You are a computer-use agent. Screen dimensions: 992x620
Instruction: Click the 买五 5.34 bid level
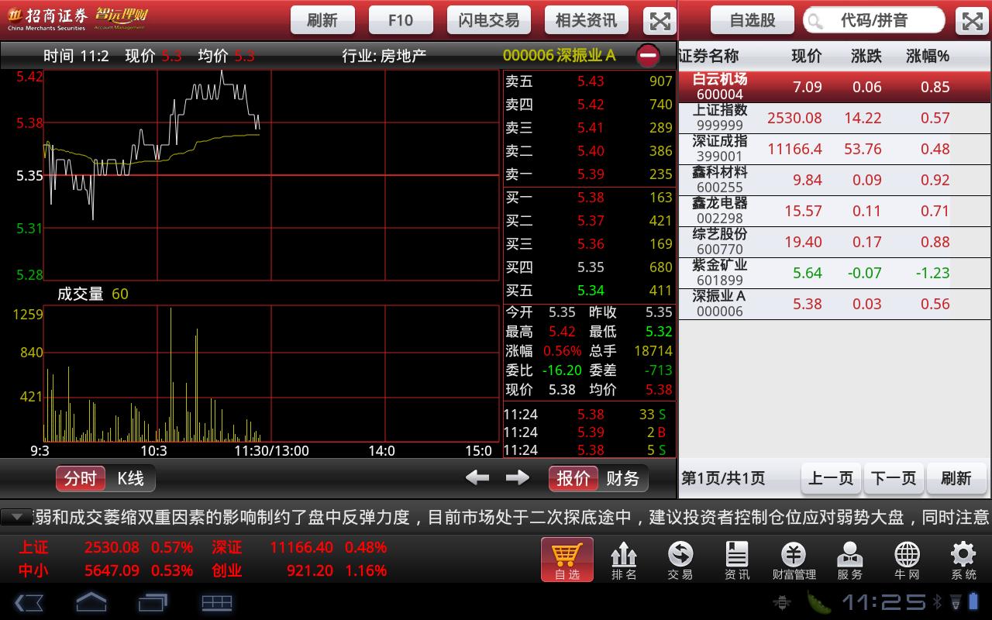pos(589,291)
